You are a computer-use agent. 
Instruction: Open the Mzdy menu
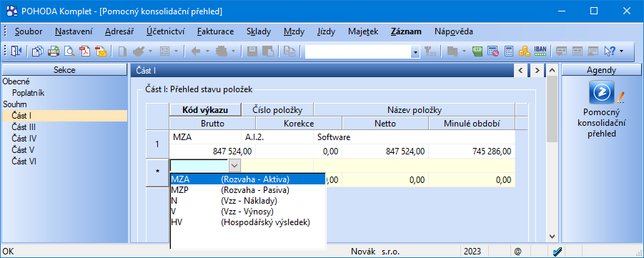tap(294, 31)
